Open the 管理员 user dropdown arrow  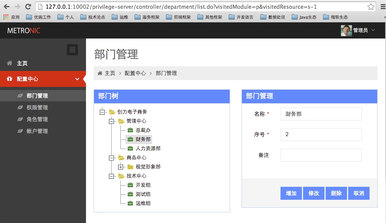(373, 30)
